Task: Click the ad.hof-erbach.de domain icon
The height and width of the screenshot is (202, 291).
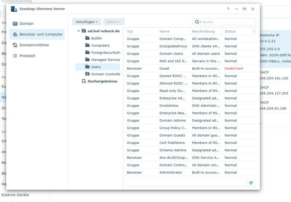Action: coord(84,31)
